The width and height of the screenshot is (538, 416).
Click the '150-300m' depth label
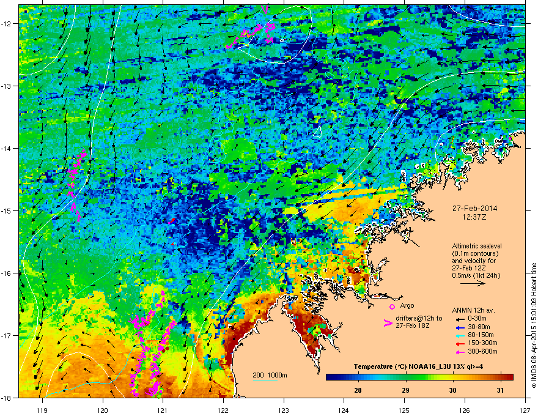(x=482, y=343)
